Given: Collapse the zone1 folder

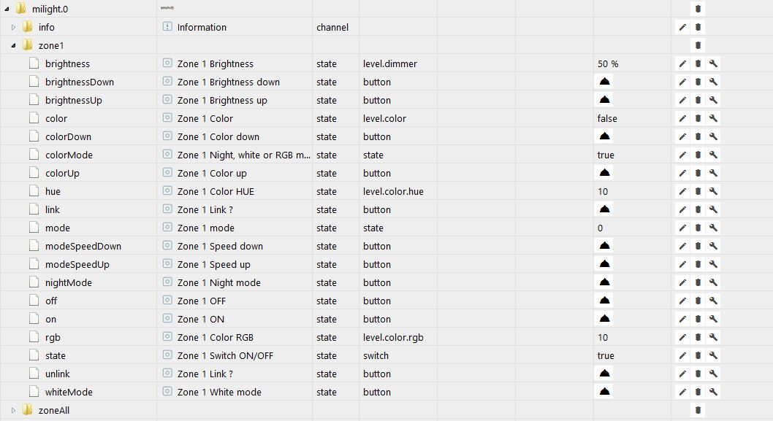Looking at the screenshot, I should [13, 45].
